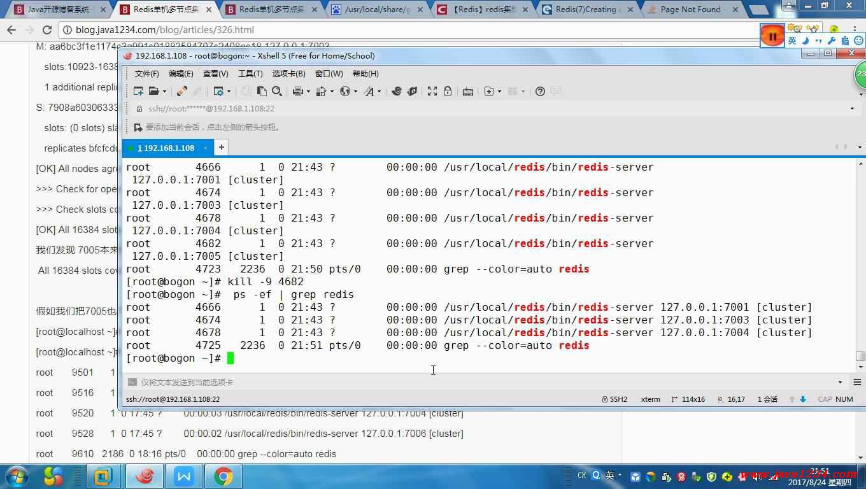Click the add-current-session arrow icon
The height and width of the screenshot is (489, 866).
coord(137,127)
